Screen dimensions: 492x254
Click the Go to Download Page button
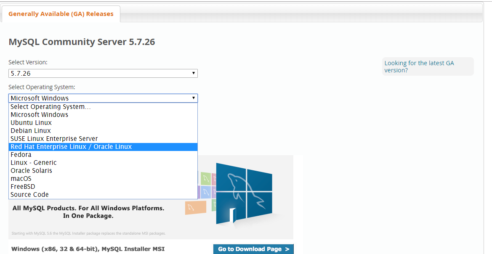[x=253, y=249]
